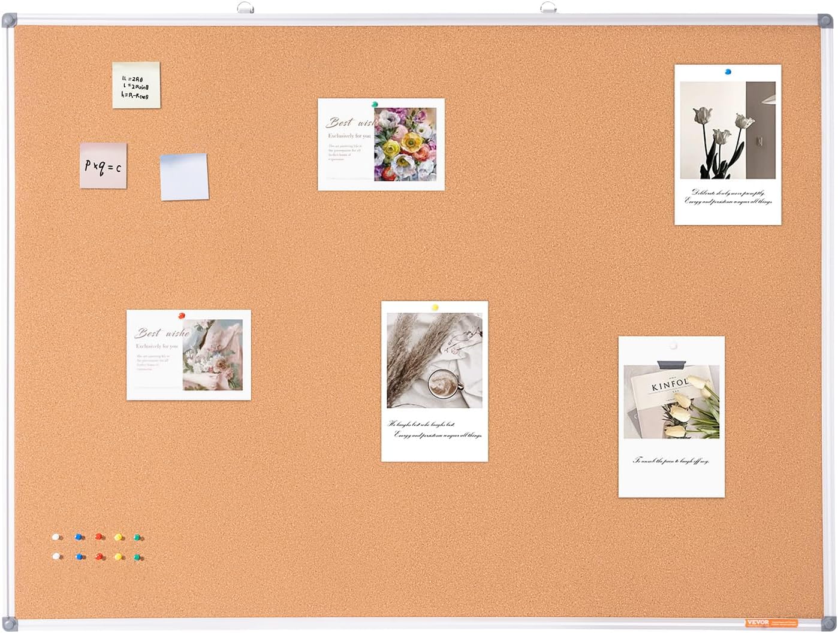Image resolution: width=838 pixels, height=633 pixels.
Task: Click the red pushpin on the Best wishes card
Action: point(181,315)
